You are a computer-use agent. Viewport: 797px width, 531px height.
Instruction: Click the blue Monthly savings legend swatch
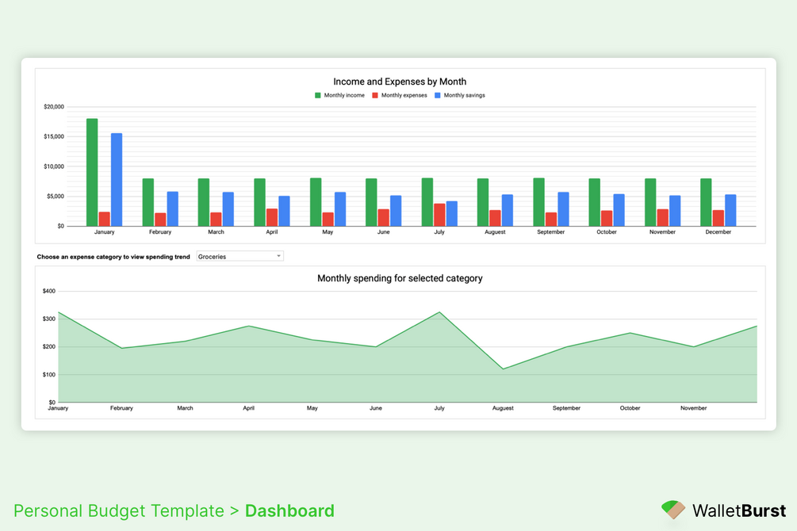pos(438,96)
